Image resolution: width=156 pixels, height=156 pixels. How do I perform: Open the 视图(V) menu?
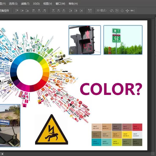(x=48, y=4)
